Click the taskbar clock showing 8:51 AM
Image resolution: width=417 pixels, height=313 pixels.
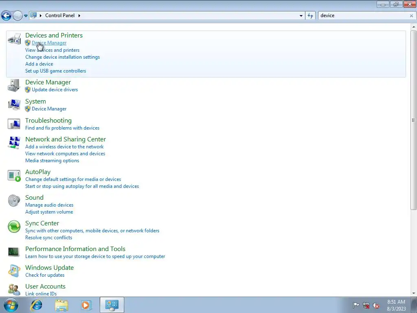(x=396, y=305)
